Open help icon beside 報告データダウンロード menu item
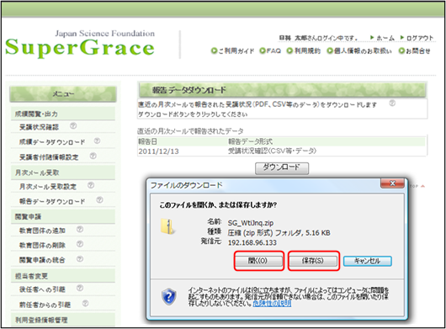Screen dimensions: 446x329 99,200
